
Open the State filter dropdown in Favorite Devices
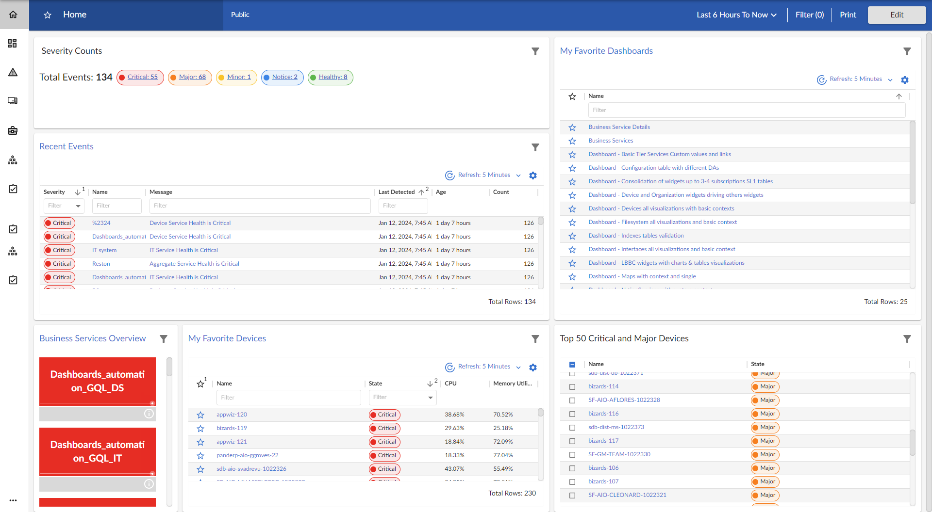[x=430, y=398]
